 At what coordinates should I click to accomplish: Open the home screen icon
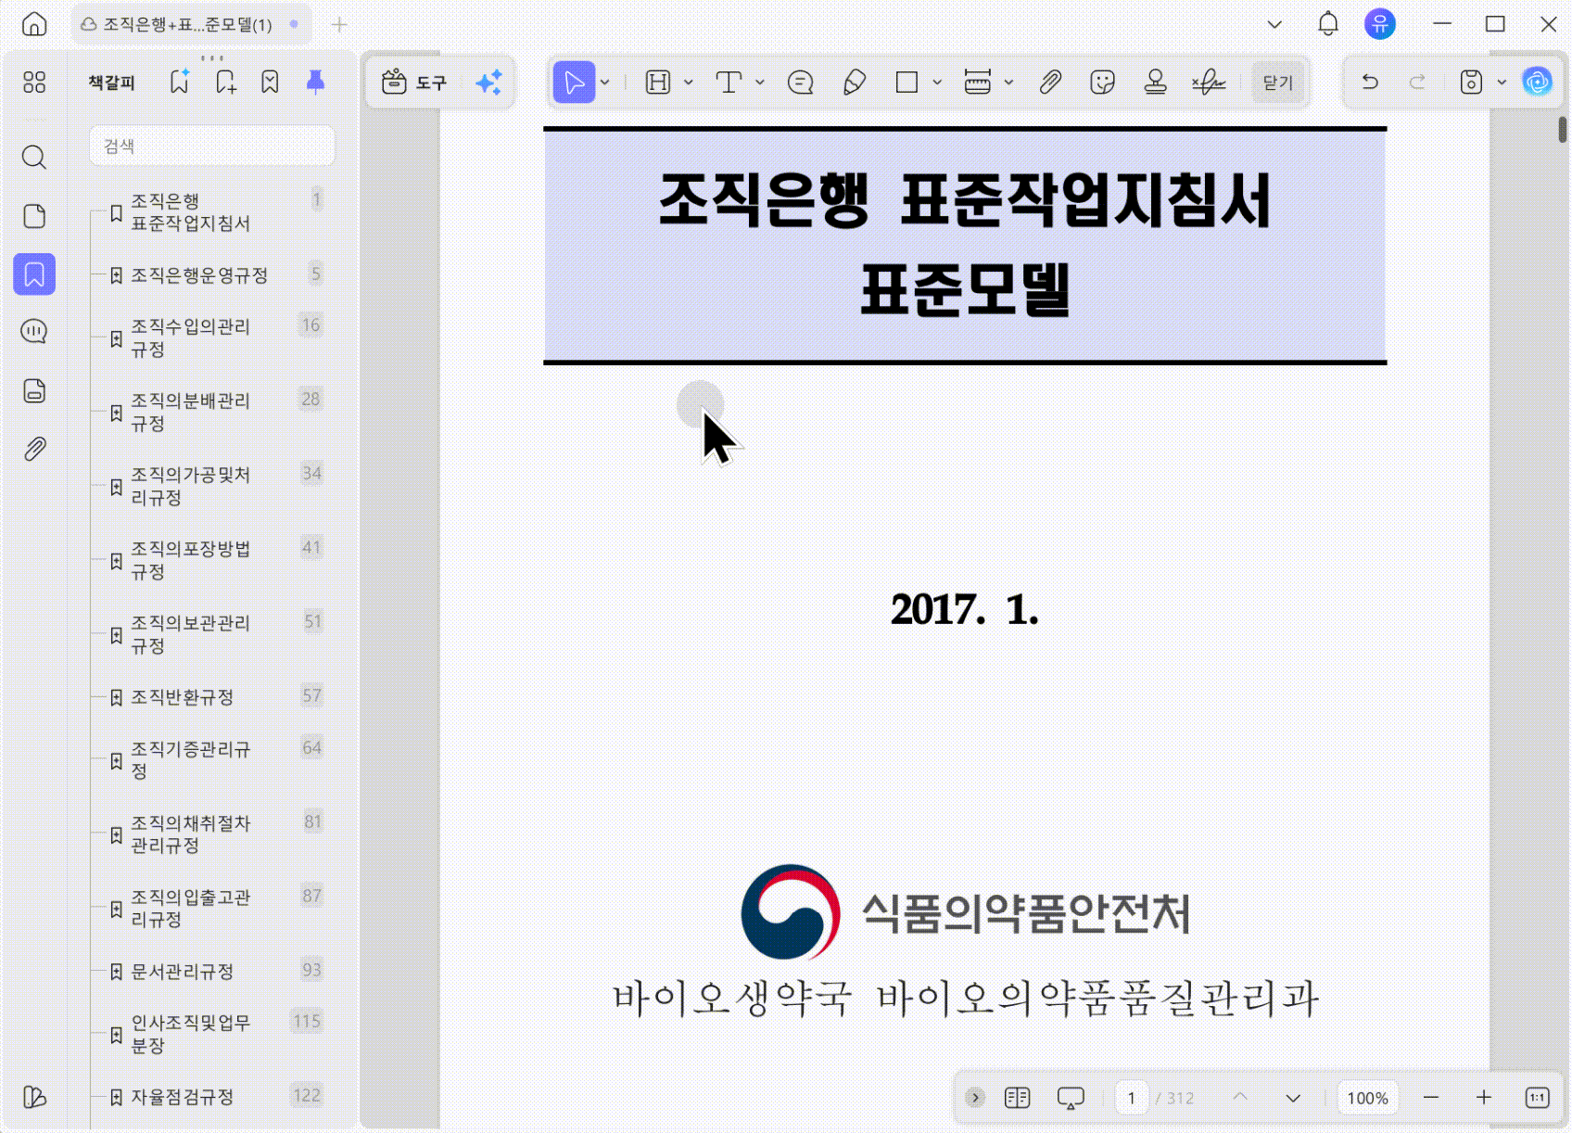coord(34,24)
